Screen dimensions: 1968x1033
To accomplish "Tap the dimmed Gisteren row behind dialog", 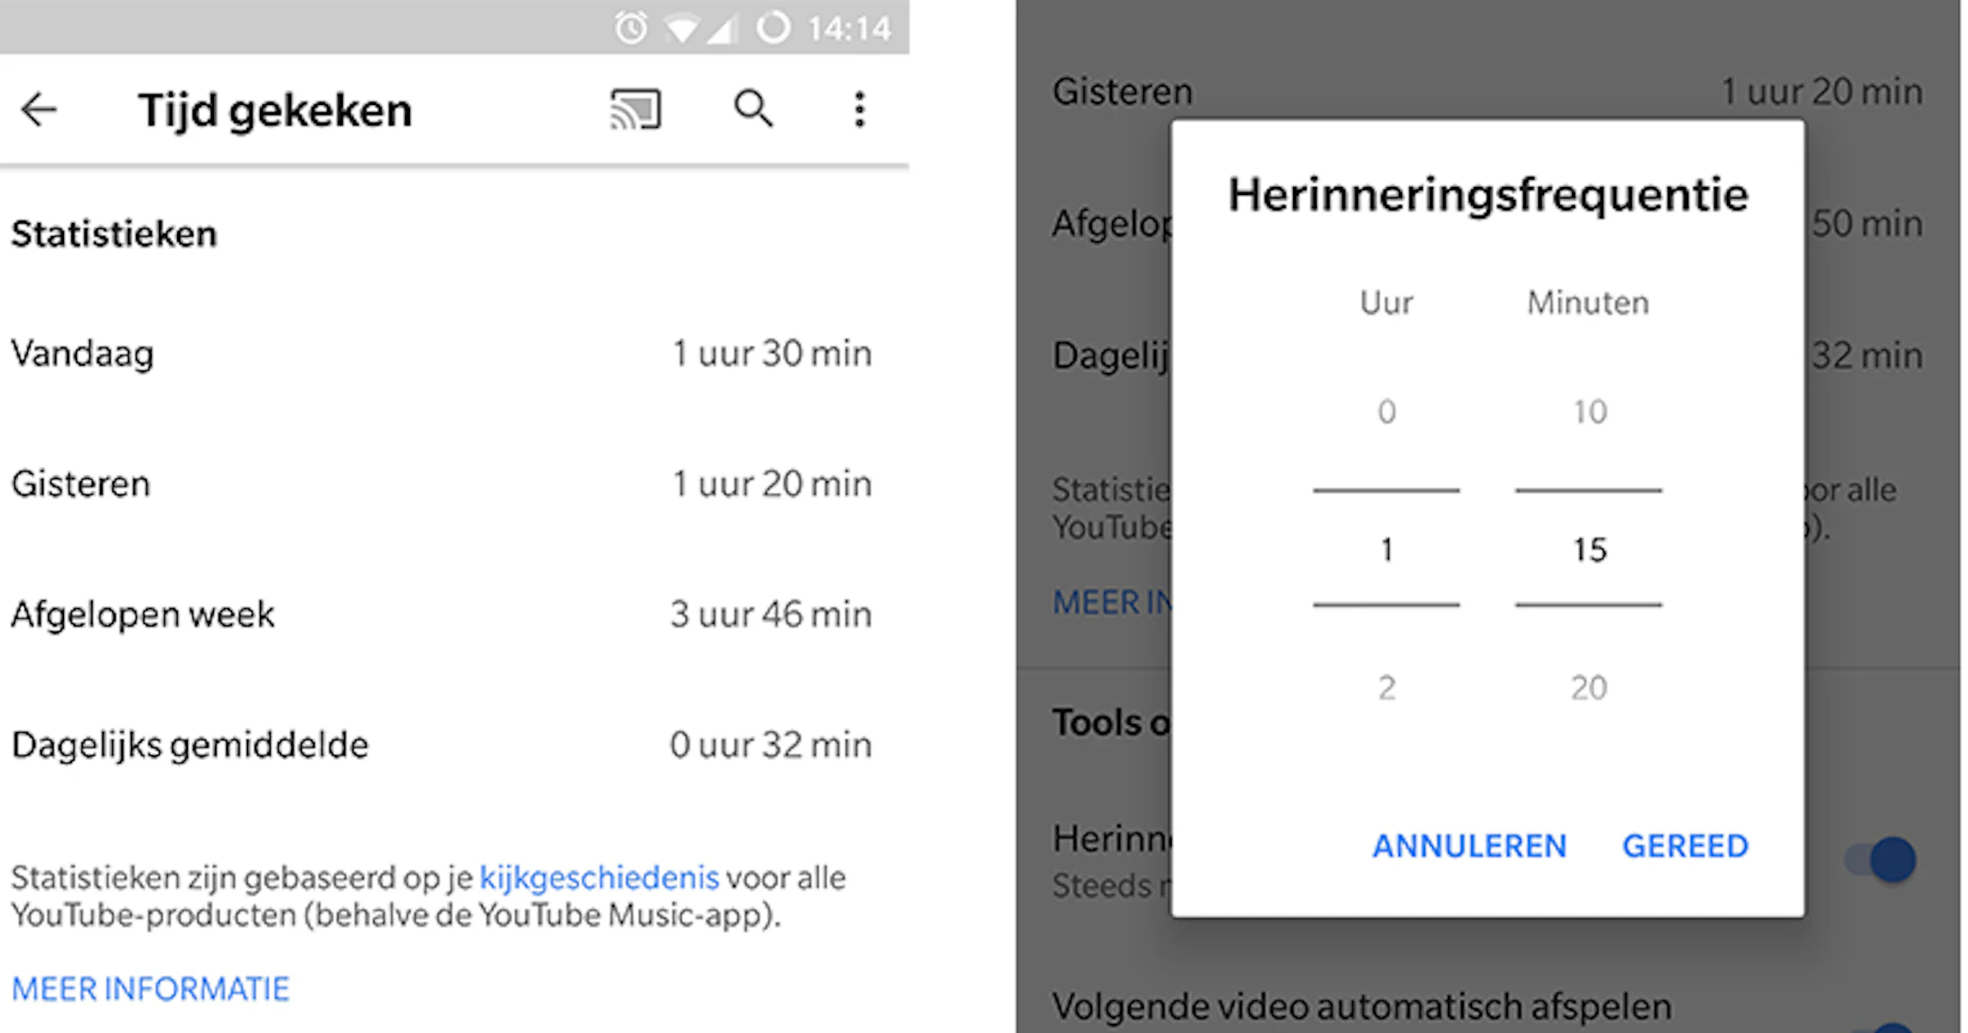I will pyautogui.click(x=1488, y=92).
